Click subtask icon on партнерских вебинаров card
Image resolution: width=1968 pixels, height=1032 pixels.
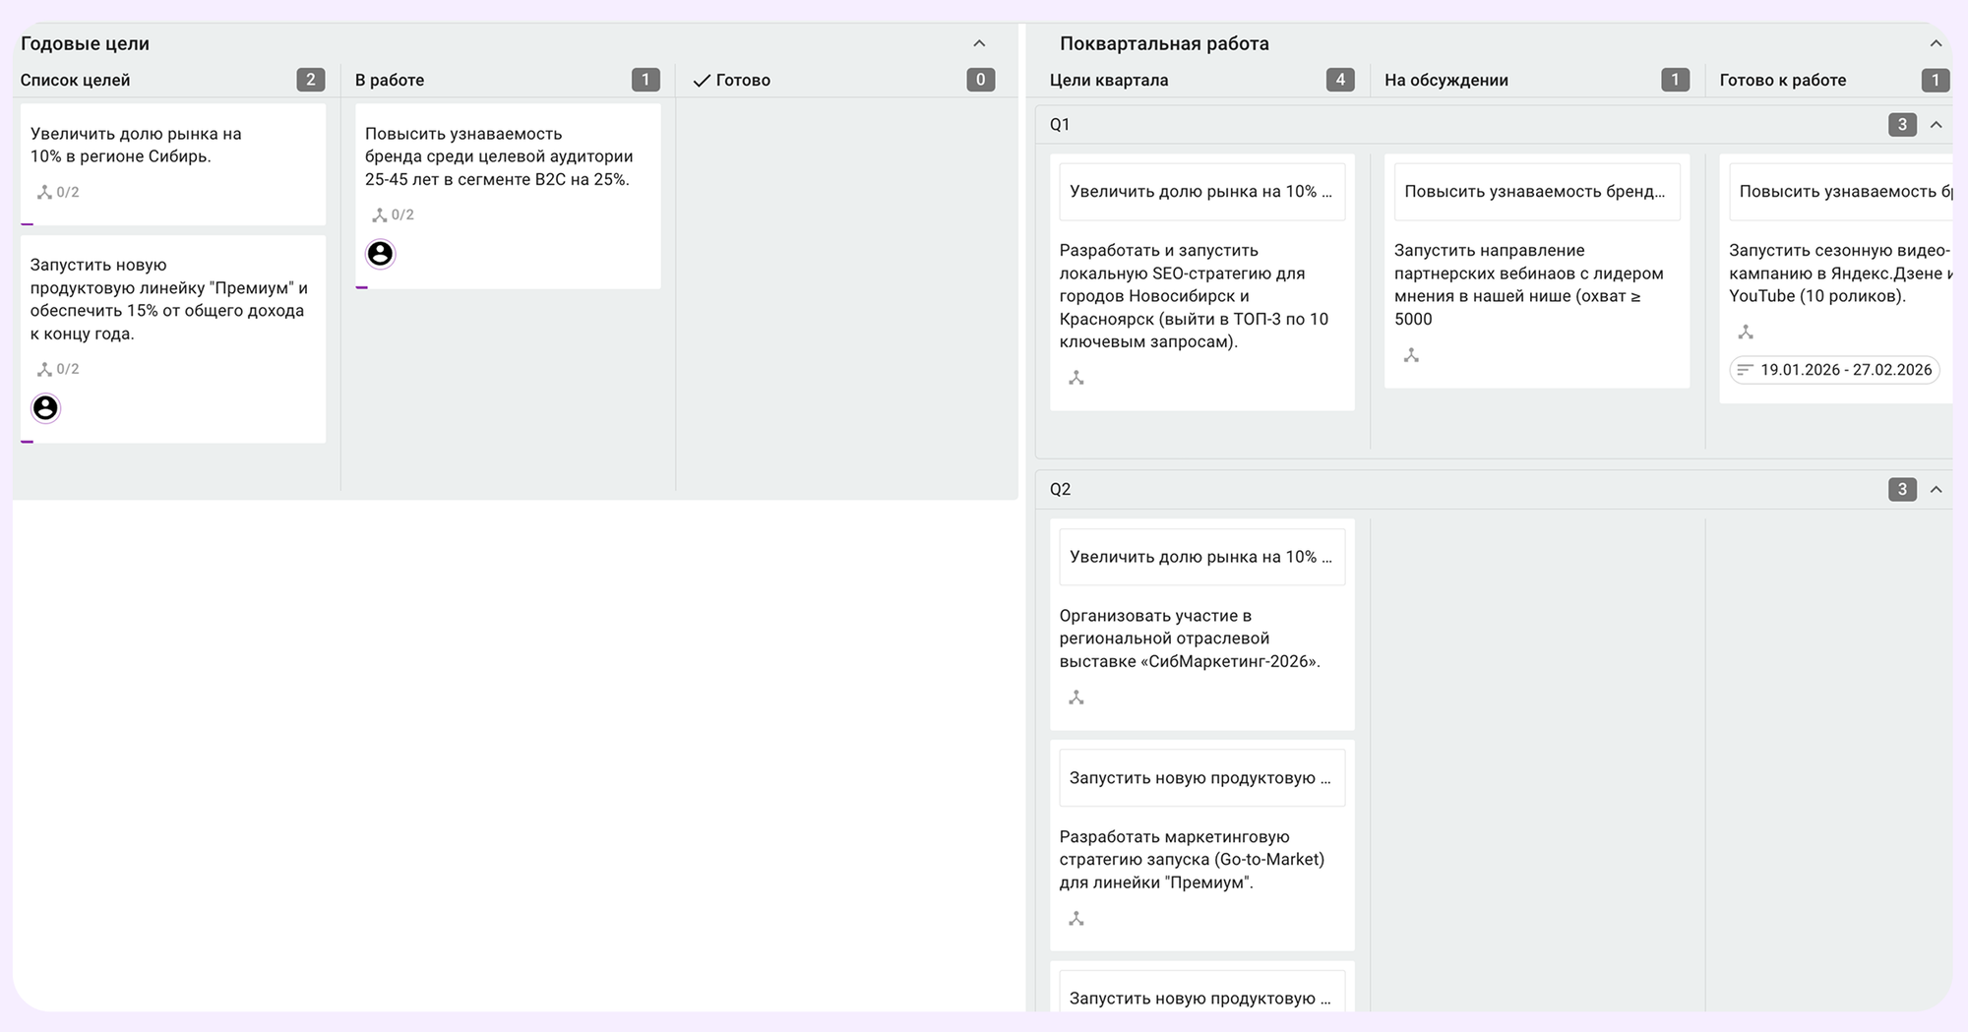coord(1411,355)
